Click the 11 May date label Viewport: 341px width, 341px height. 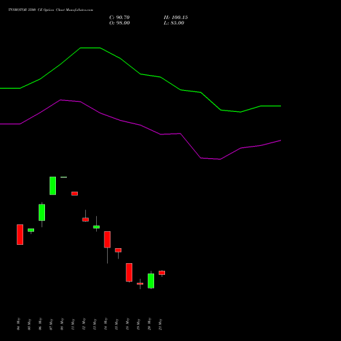coord(73,324)
